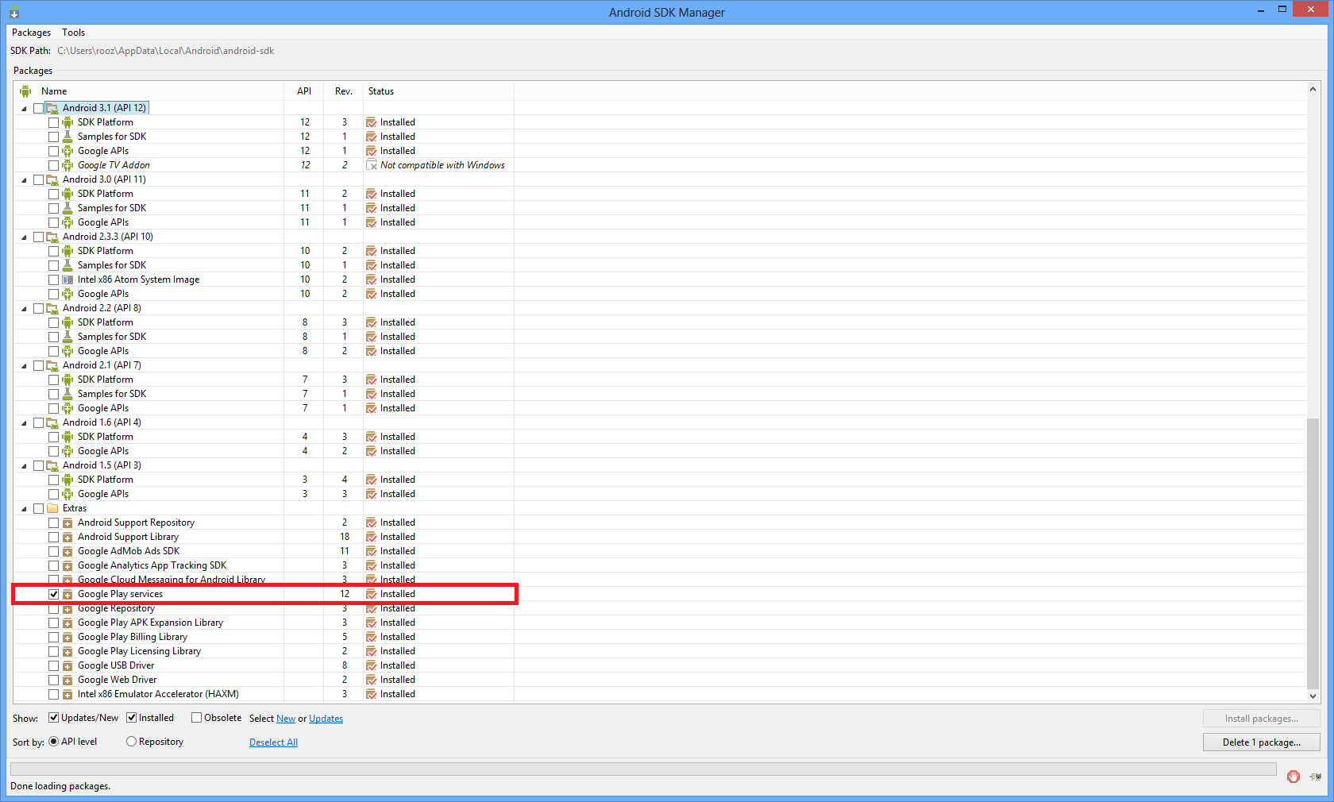The width and height of the screenshot is (1334, 802).
Task: Click the Deselect All link
Action: 273,742
